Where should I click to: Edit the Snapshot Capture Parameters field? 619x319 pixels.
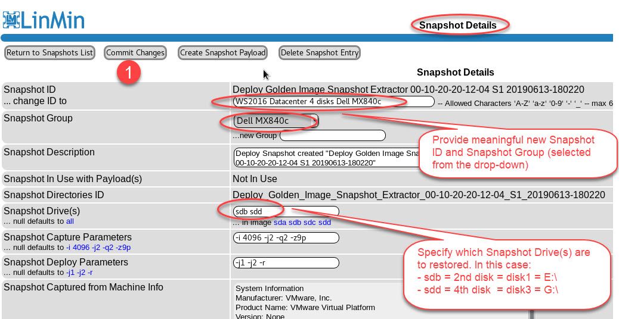pos(286,238)
